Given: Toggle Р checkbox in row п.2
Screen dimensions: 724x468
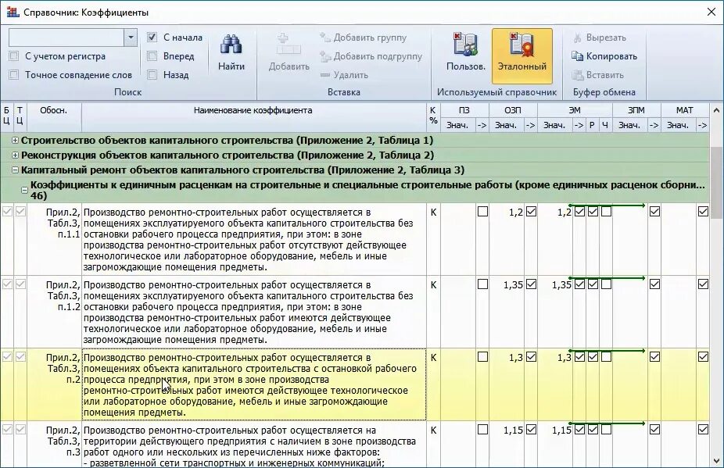Looking at the screenshot, I should [593, 357].
